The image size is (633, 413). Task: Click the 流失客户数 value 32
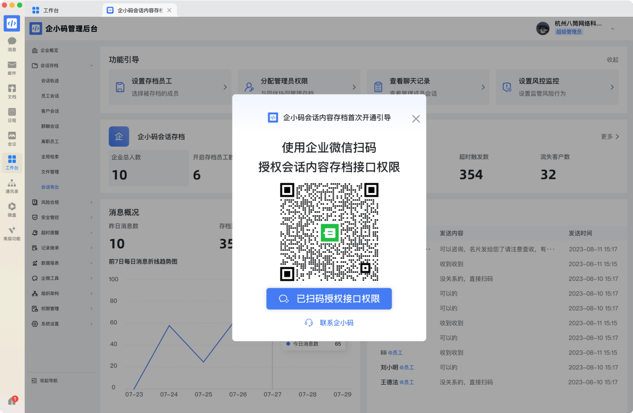click(x=548, y=175)
